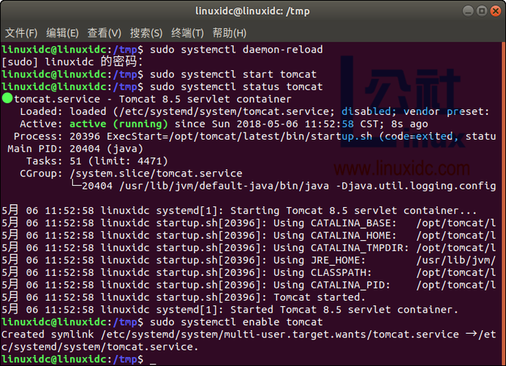Open the 编辑(E) menu
The height and width of the screenshot is (366, 506).
(62, 33)
